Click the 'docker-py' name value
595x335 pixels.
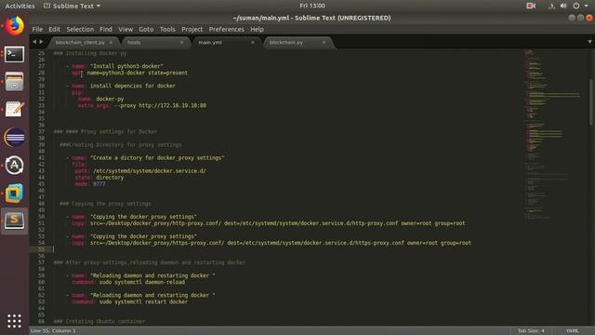110,100
